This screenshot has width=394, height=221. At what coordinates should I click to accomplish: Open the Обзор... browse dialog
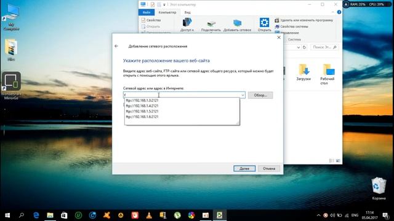pyautogui.click(x=260, y=95)
